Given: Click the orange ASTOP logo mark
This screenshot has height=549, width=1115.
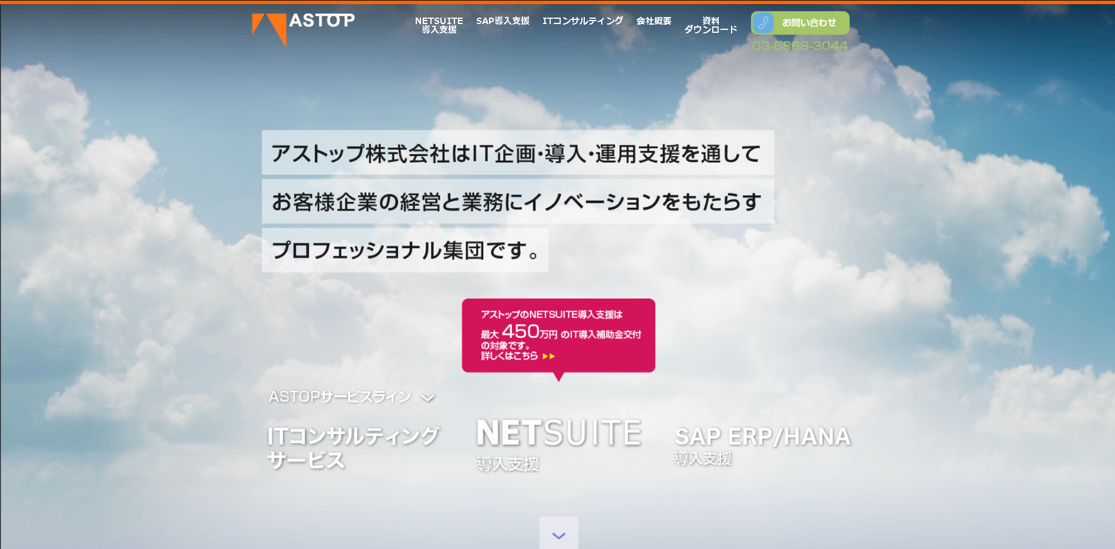Looking at the screenshot, I should point(270,28).
